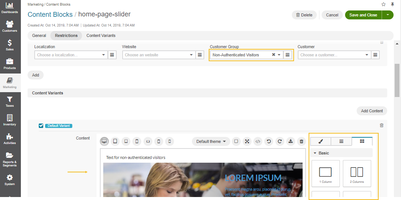
Task: Follow the Content Blocks breadcrumb link
Action: [x=50, y=14]
